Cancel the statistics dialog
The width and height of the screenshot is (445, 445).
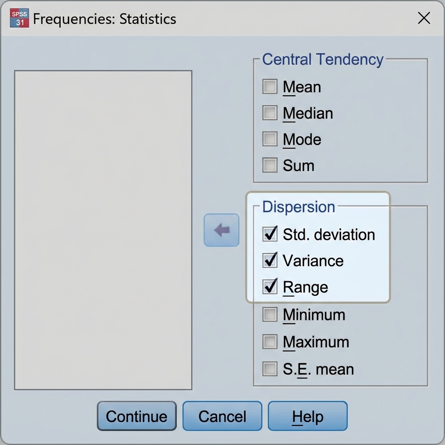pos(222,416)
